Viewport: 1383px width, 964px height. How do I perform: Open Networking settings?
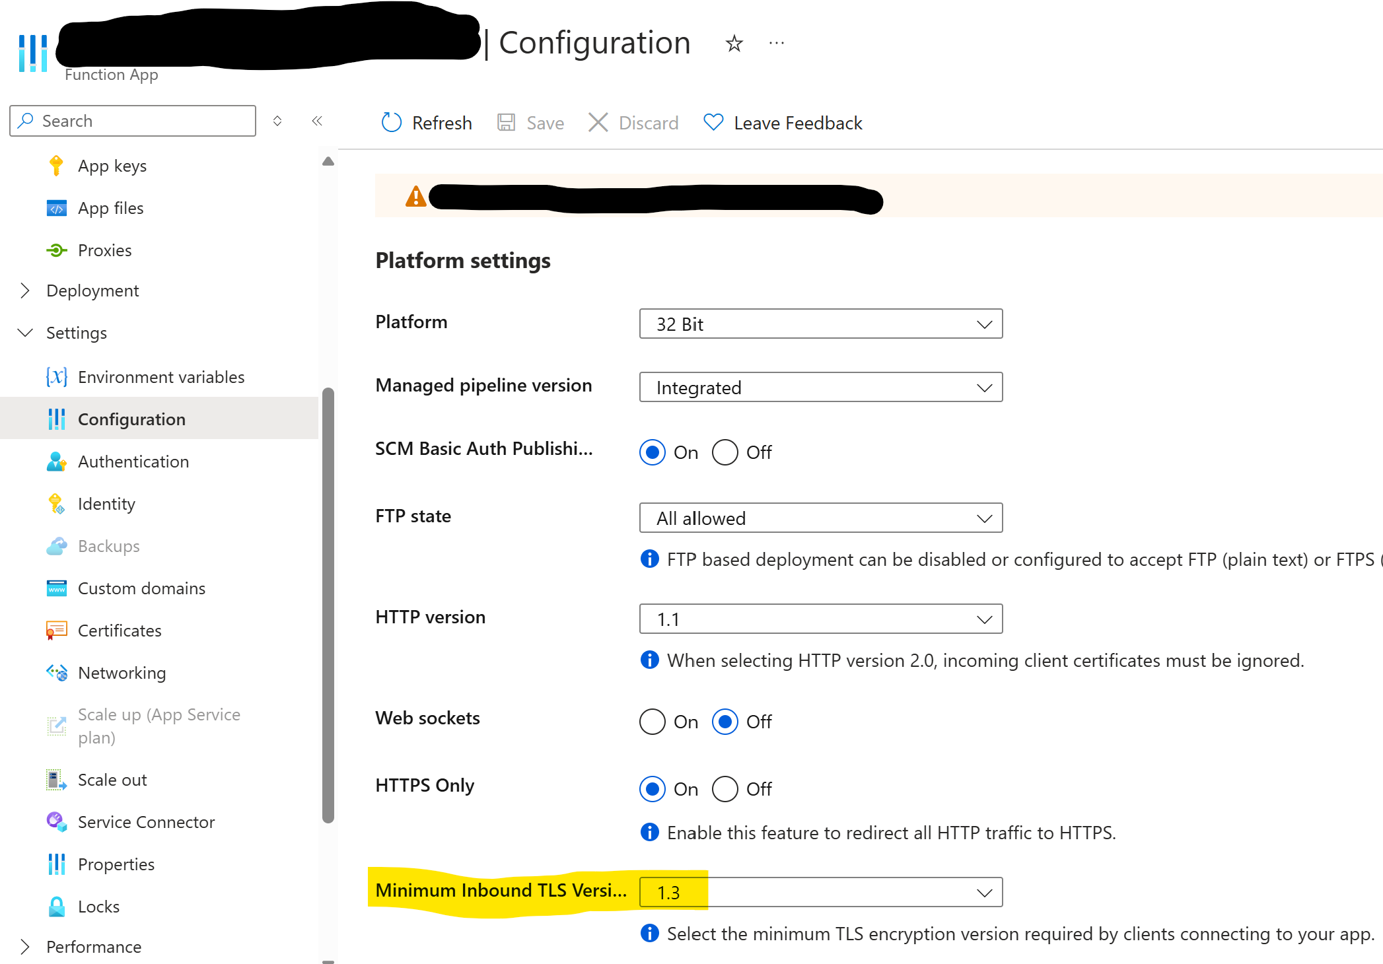pos(122,673)
